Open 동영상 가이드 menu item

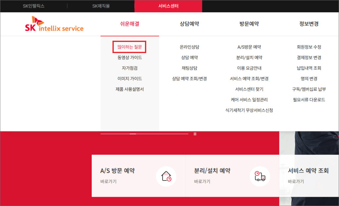click(x=129, y=58)
